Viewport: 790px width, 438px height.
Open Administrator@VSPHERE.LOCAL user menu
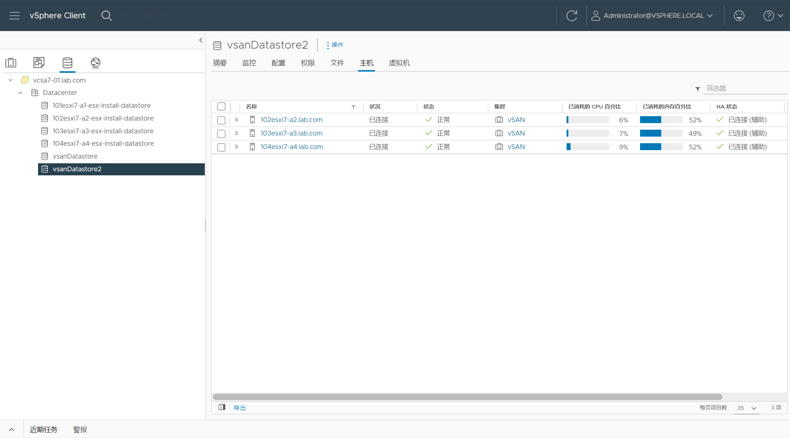(x=652, y=16)
